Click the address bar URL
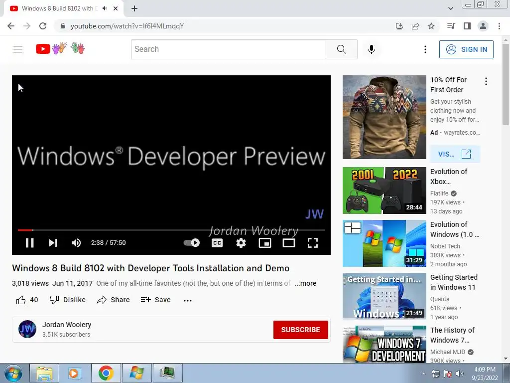The image size is (510, 383). [x=127, y=26]
